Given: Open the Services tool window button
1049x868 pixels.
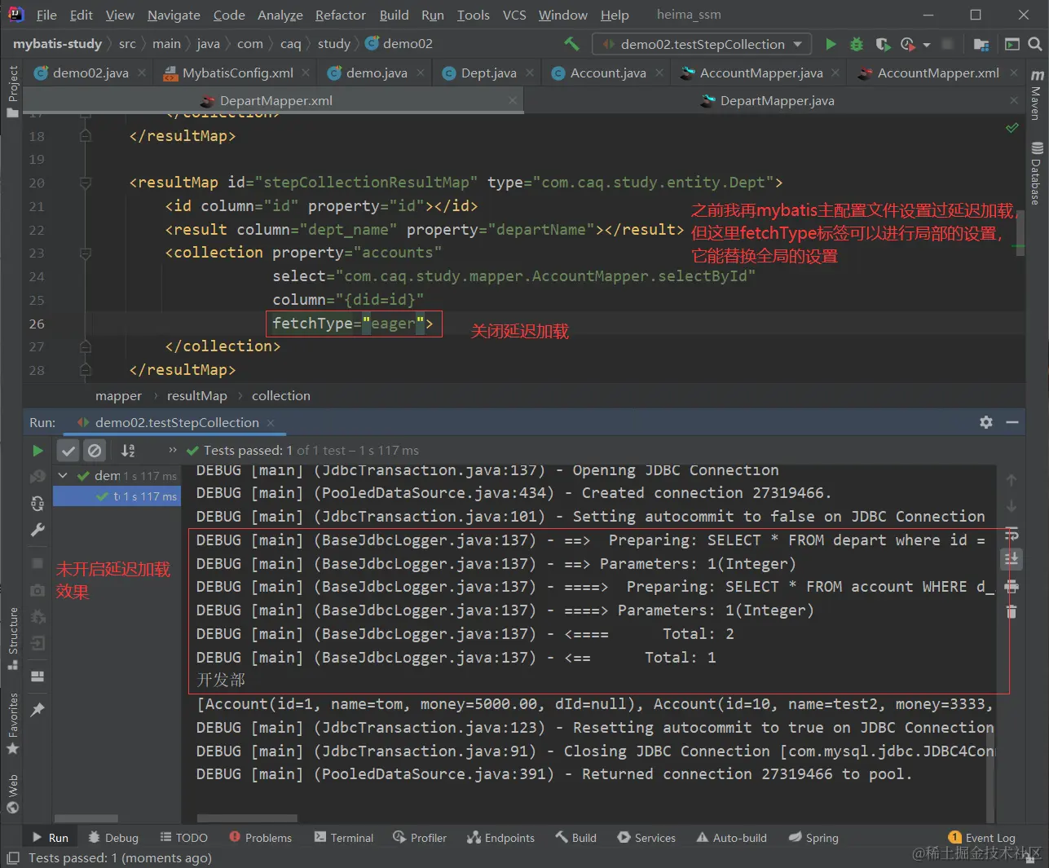Looking at the screenshot, I should [x=646, y=837].
